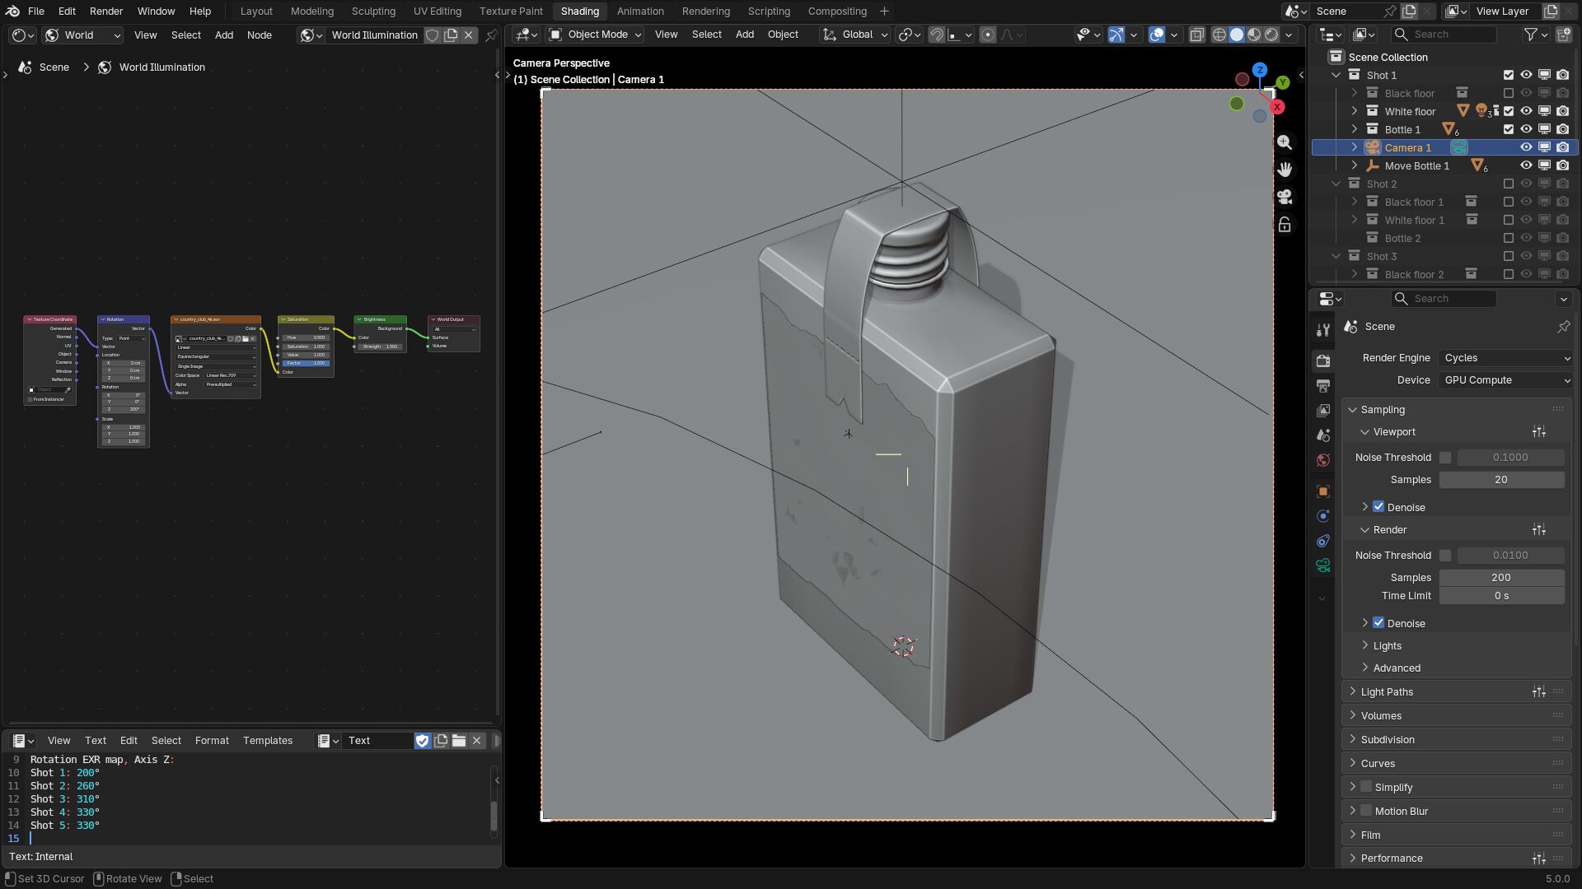
Task: Open the Render Engine Cycles dropdown
Action: [1506, 358]
